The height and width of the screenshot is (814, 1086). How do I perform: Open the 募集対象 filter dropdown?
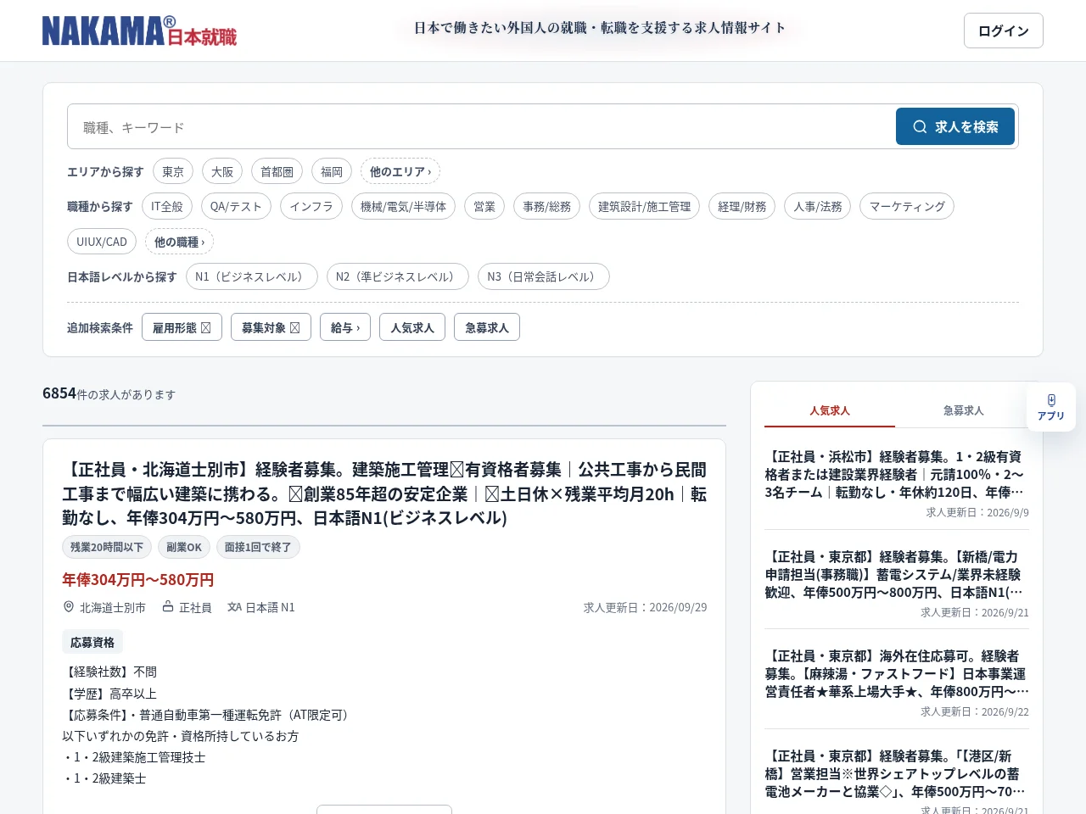click(271, 327)
